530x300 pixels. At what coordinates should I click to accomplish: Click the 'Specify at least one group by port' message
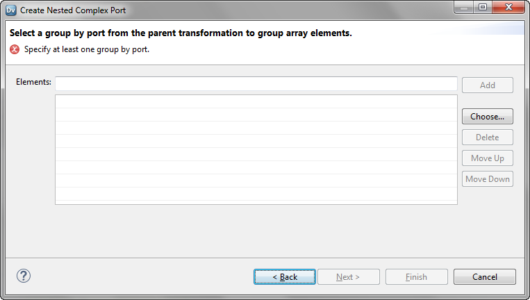coord(87,49)
